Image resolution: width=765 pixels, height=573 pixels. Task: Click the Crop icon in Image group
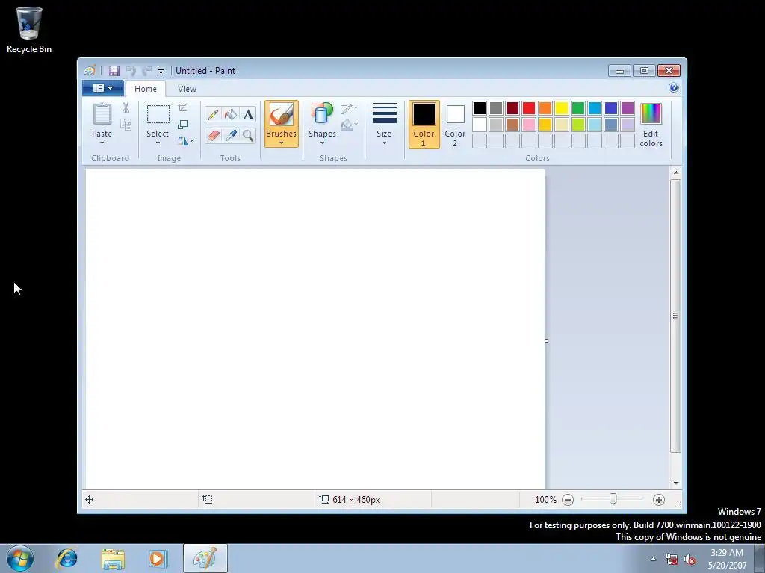(182, 107)
